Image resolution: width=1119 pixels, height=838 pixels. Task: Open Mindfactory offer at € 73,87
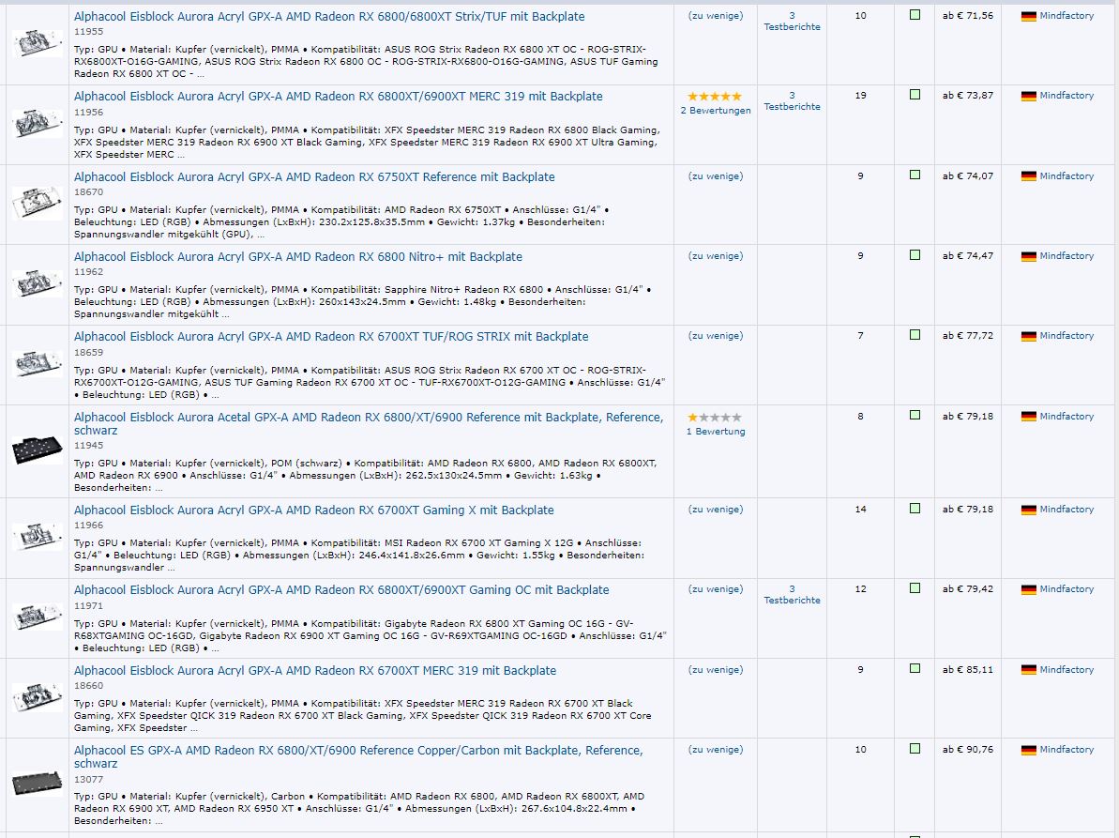[1066, 96]
